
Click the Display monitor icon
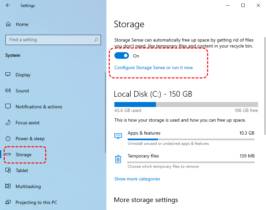[8, 75]
